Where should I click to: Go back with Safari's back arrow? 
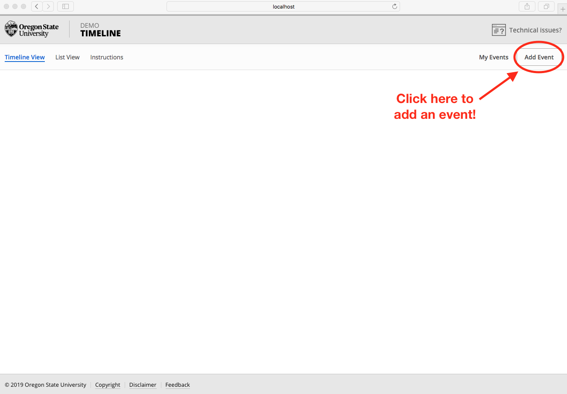[37, 6]
